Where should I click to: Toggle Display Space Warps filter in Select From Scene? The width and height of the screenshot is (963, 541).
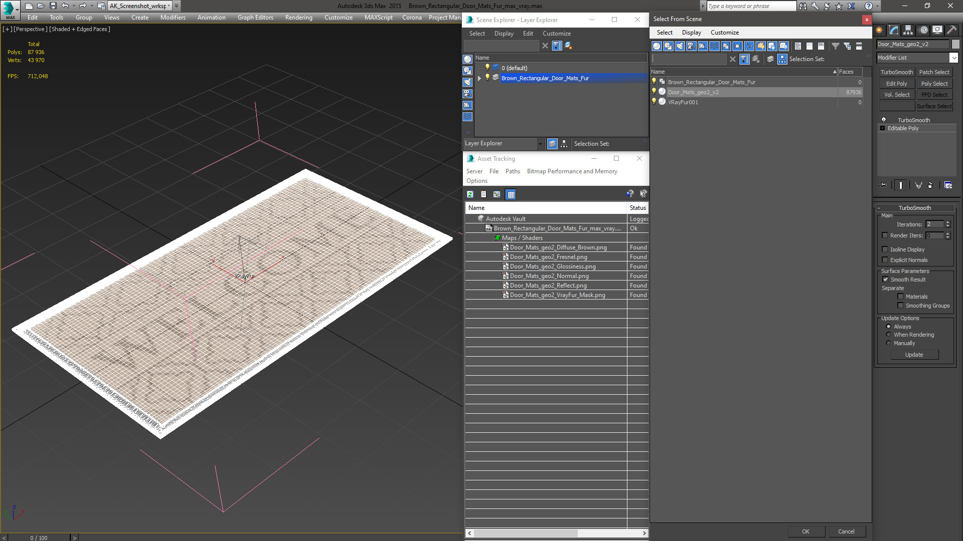(x=714, y=46)
